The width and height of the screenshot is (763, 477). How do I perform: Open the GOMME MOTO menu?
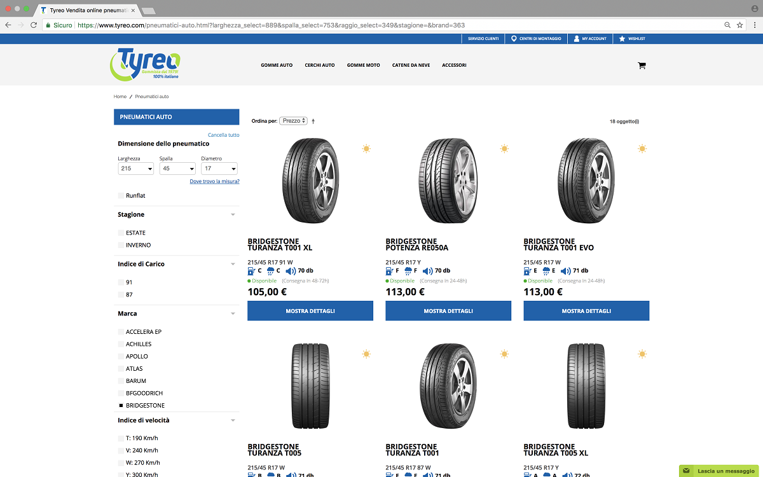(364, 66)
